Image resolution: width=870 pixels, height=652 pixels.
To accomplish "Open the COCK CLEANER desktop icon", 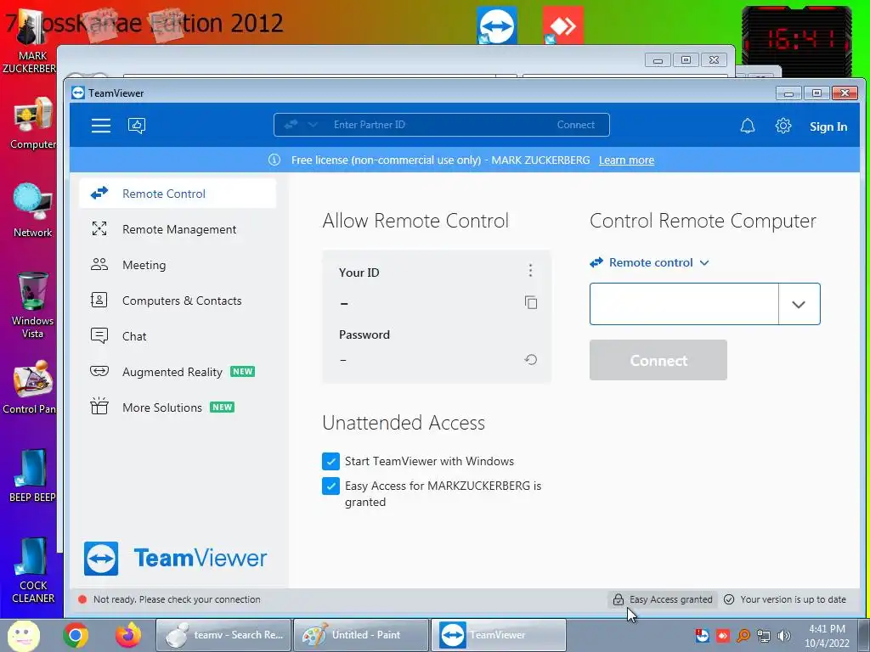I will point(33,570).
